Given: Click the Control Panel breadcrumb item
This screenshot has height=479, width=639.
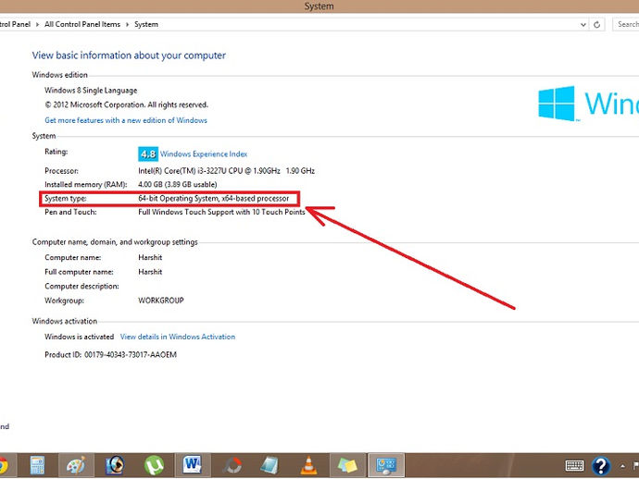Looking at the screenshot, I should (15, 24).
